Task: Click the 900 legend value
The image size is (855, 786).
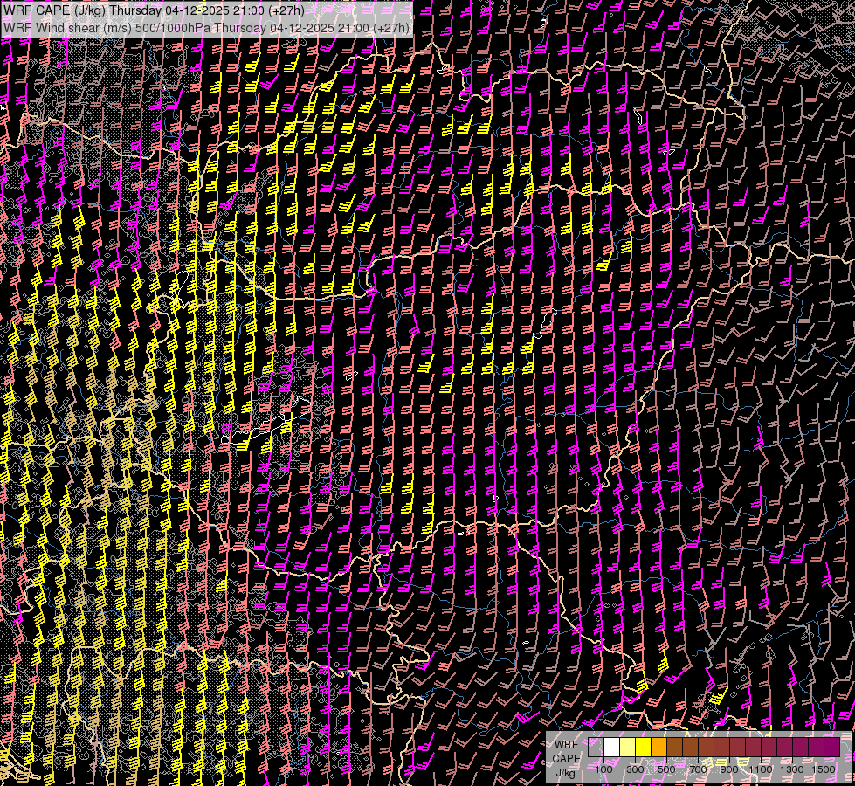Action: click(x=729, y=769)
